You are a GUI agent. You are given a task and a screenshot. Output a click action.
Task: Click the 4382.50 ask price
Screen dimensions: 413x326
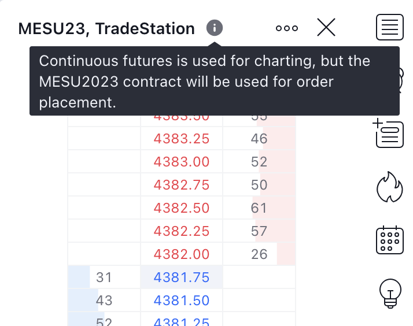point(182,208)
